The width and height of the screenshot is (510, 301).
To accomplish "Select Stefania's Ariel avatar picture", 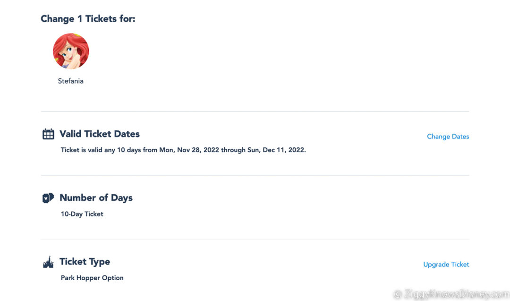I will click(71, 51).
